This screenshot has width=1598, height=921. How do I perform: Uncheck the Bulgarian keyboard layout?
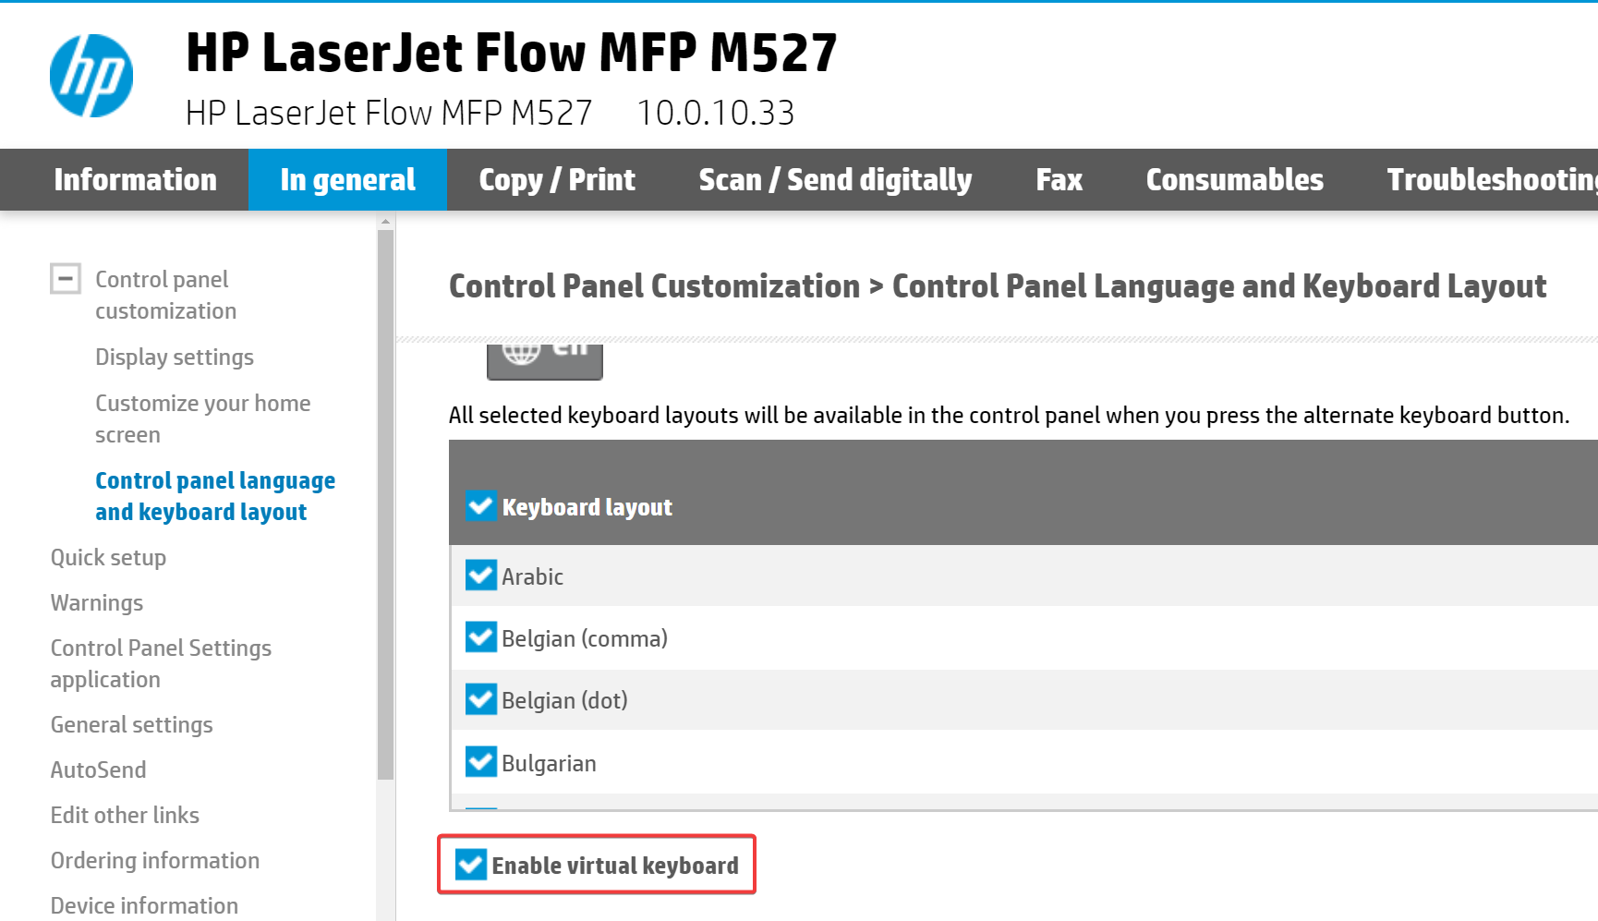point(480,762)
